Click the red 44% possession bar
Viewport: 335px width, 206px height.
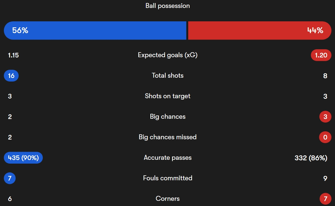point(260,30)
